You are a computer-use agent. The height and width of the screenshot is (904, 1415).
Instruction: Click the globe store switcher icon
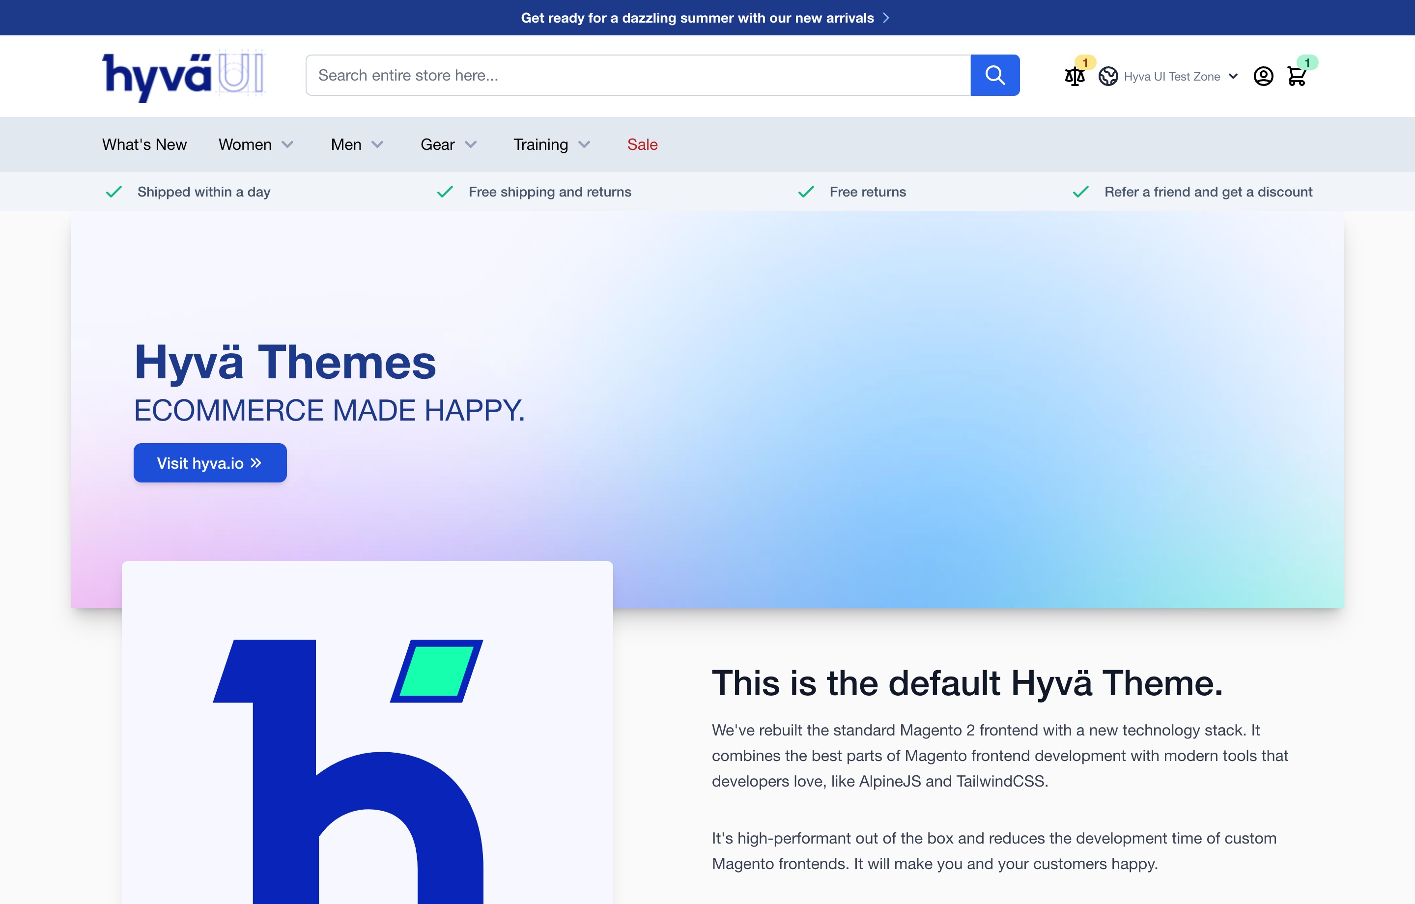(x=1108, y=77)
